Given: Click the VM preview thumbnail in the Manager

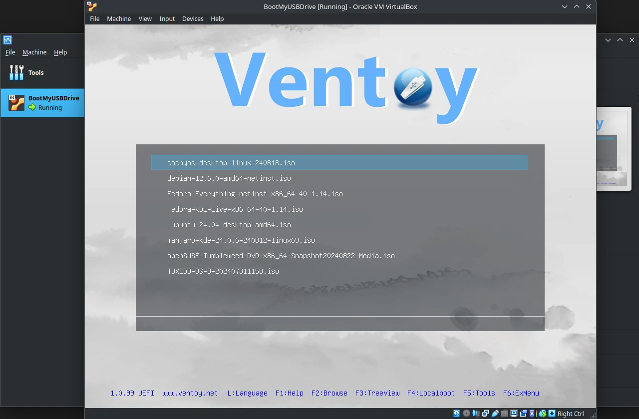Looking at the screenshot, I should pos(613,150).
